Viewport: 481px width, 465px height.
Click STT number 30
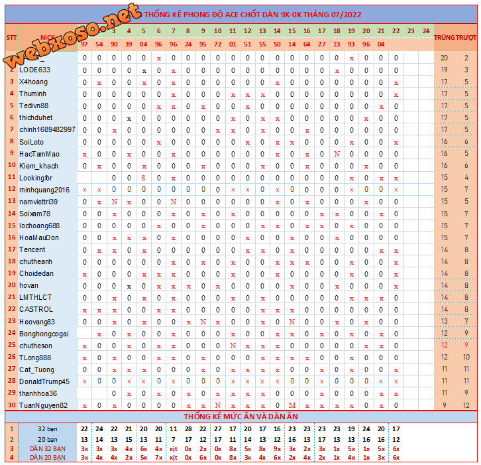(x=12, y=405)
